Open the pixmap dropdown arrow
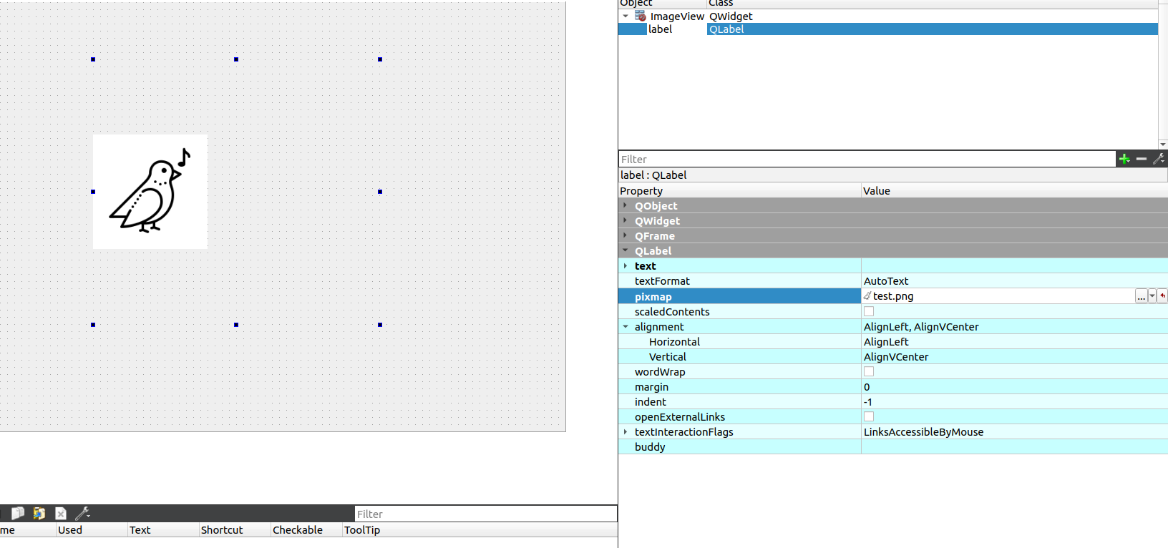 click(x=1152, y=296)
